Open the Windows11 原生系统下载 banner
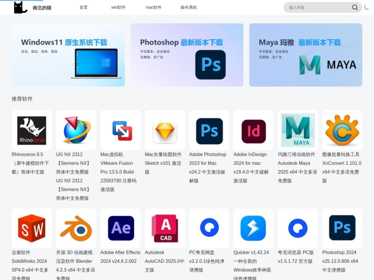 (x=68, y=55)
